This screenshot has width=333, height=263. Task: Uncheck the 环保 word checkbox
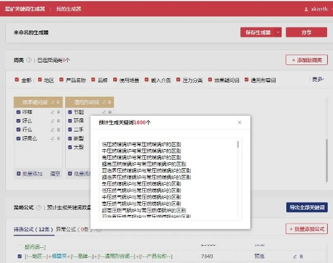tap(70, 121)
